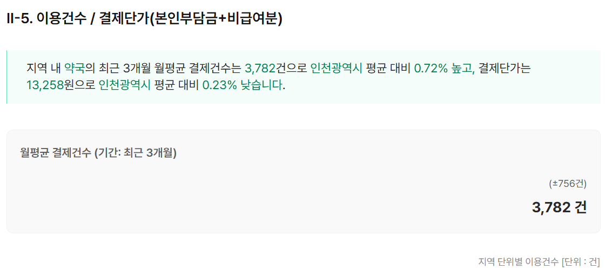The width and height of the screenshot is (612, 276).
Task: Click (본인부담금+비급여분) in the heading
Action: [x=217, y=18]
